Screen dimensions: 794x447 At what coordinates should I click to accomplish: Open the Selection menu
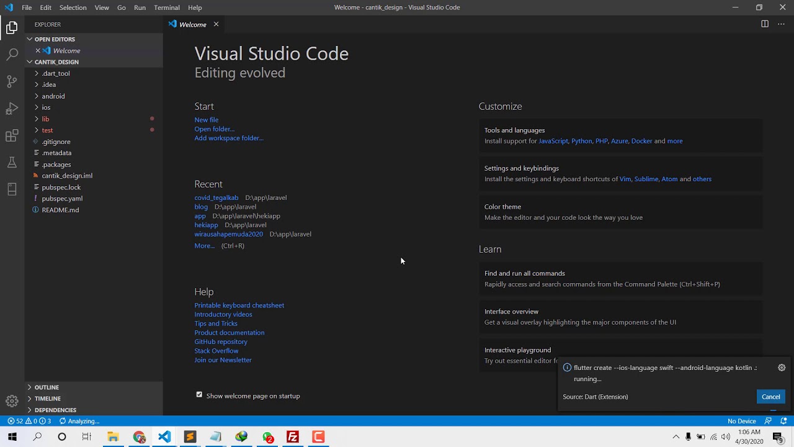(73, 7)
